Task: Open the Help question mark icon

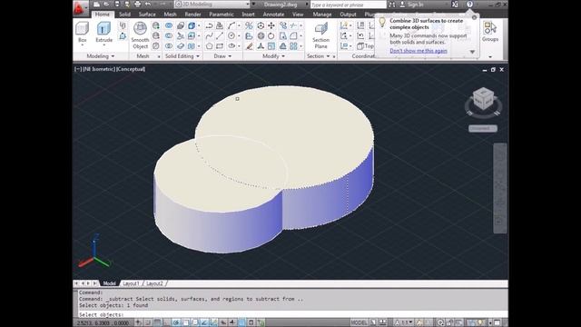Action: pyautogui.click(x=469, y=5)
